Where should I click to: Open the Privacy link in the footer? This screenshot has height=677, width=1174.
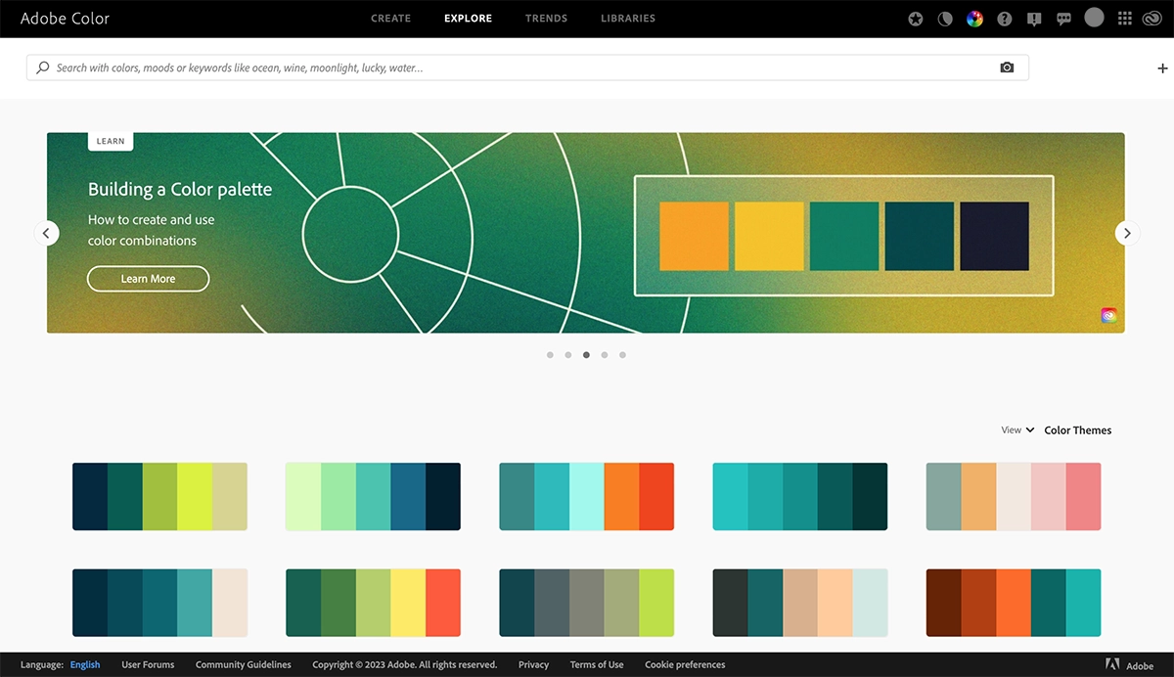tap(533, 664)
